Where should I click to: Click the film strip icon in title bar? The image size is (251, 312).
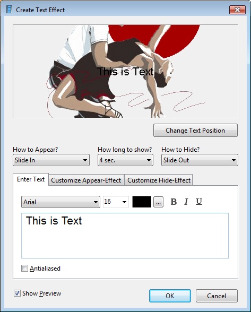(9, 10)
